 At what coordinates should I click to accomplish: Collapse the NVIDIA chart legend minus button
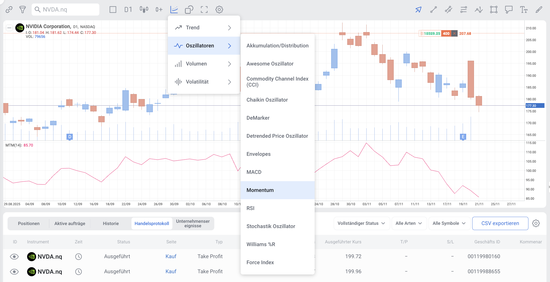click(9, 28)
